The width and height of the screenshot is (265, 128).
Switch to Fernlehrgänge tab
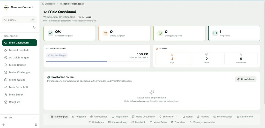(223, 117)
